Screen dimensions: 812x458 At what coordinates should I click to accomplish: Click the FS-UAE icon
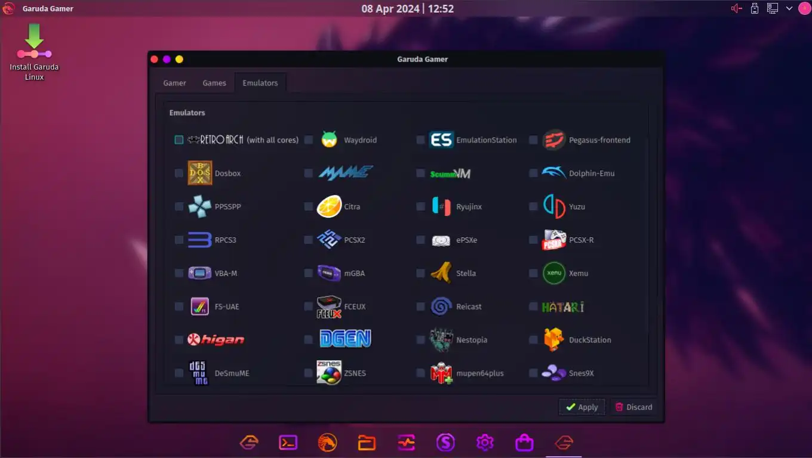tap(199, 307)
